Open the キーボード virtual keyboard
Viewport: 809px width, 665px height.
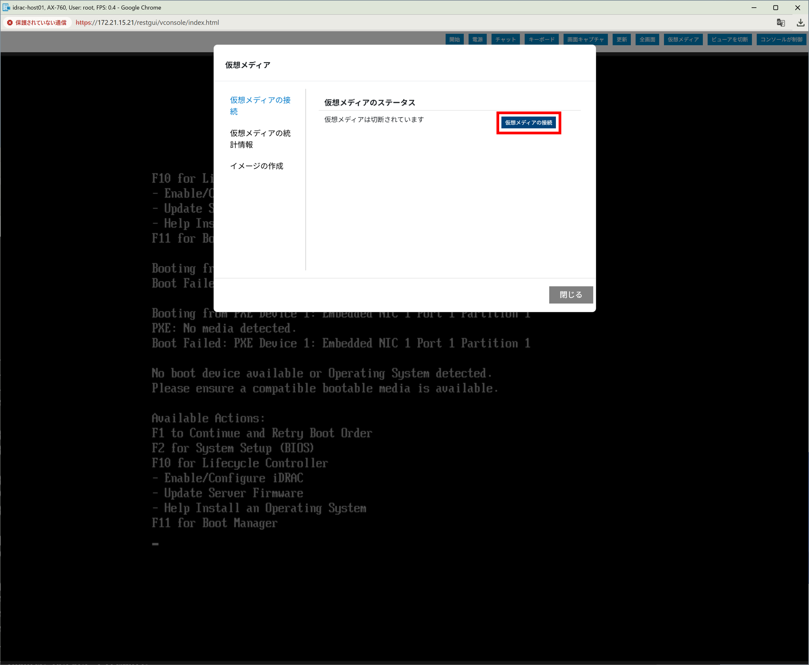(x=541, y=39)
